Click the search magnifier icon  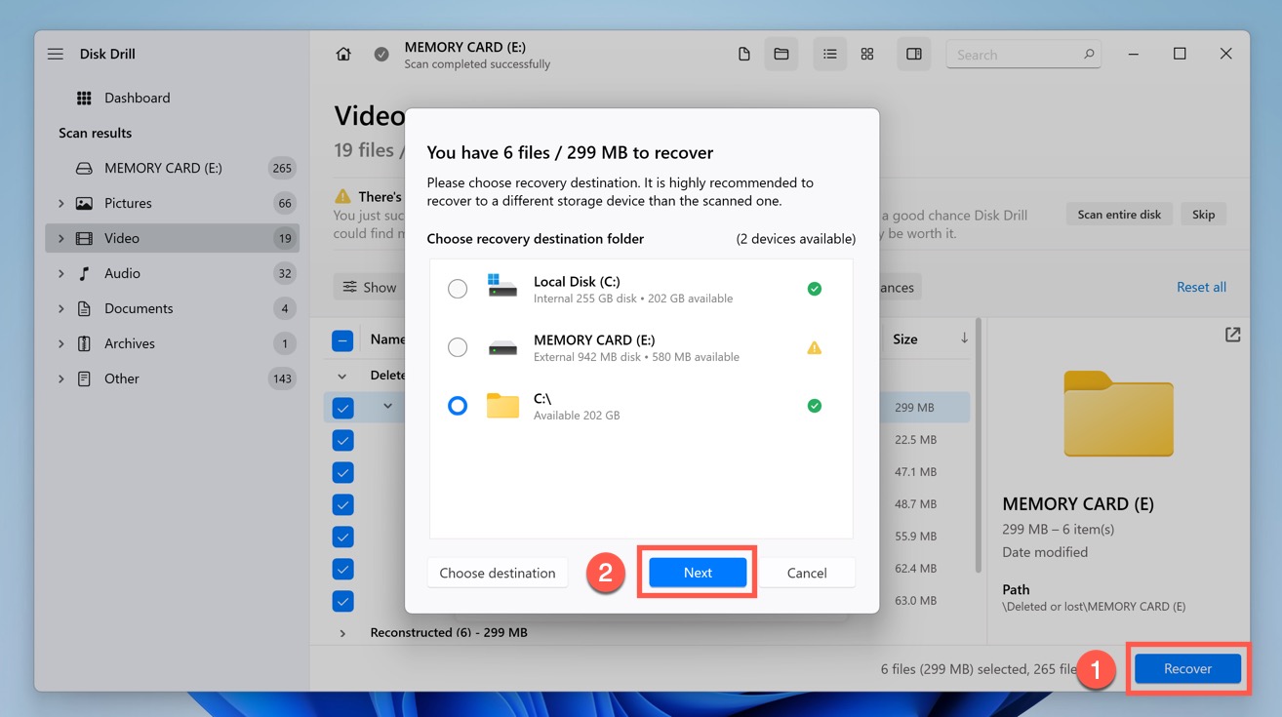point(1089,55)
